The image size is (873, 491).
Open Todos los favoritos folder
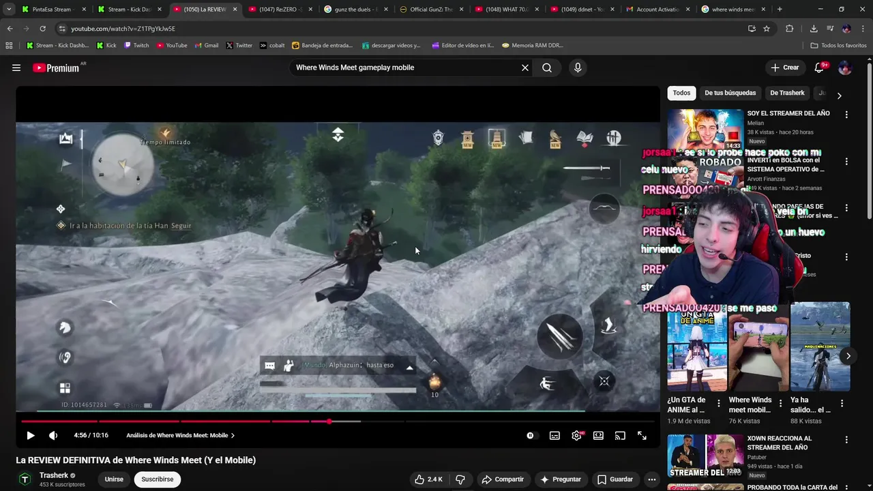click(838, 46)
